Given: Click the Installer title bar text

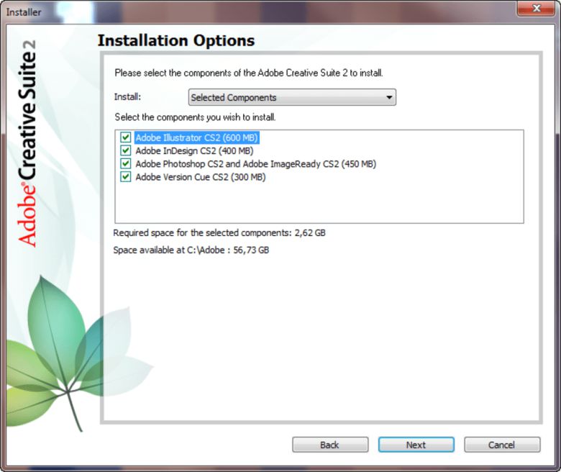Looking at the screenshot, I should (x=24, y=11).
